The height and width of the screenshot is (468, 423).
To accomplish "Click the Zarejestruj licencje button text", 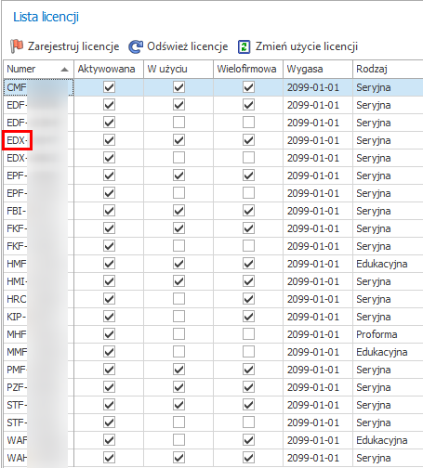I will pyautogui.click(x=73, y=46).
